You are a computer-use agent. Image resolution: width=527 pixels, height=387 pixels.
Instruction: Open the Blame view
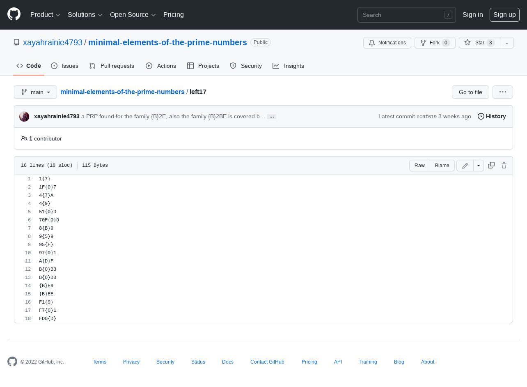click(x=442, y=166)
